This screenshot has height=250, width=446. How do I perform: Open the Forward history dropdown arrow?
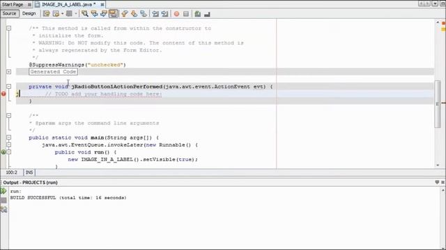[x=76, y=14]
